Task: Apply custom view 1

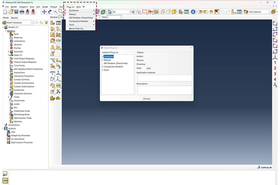Action: [275, 63]
